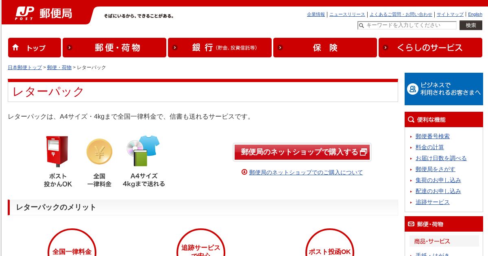Click the red postbox icon
Screen dimensions: 488x256
click(57, 151)
